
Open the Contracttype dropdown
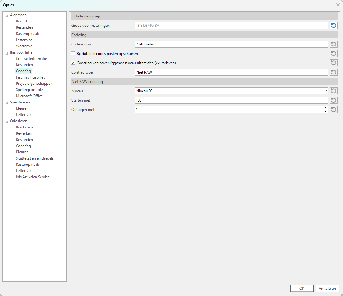[326, 72]
